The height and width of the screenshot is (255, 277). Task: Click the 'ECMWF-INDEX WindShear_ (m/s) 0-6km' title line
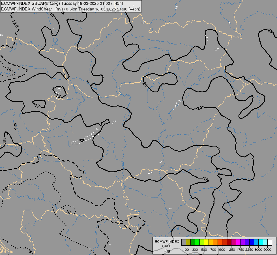(71, 9)
